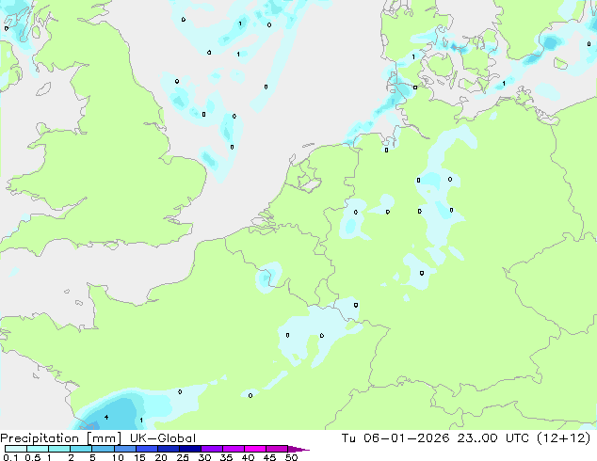Select the 35–40 mm legend color swatch
The width and height of the screenshot is (597, 461).
(x=233, y=449)
